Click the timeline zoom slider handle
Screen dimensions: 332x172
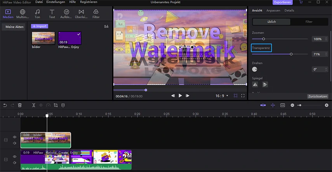point(300,105)
